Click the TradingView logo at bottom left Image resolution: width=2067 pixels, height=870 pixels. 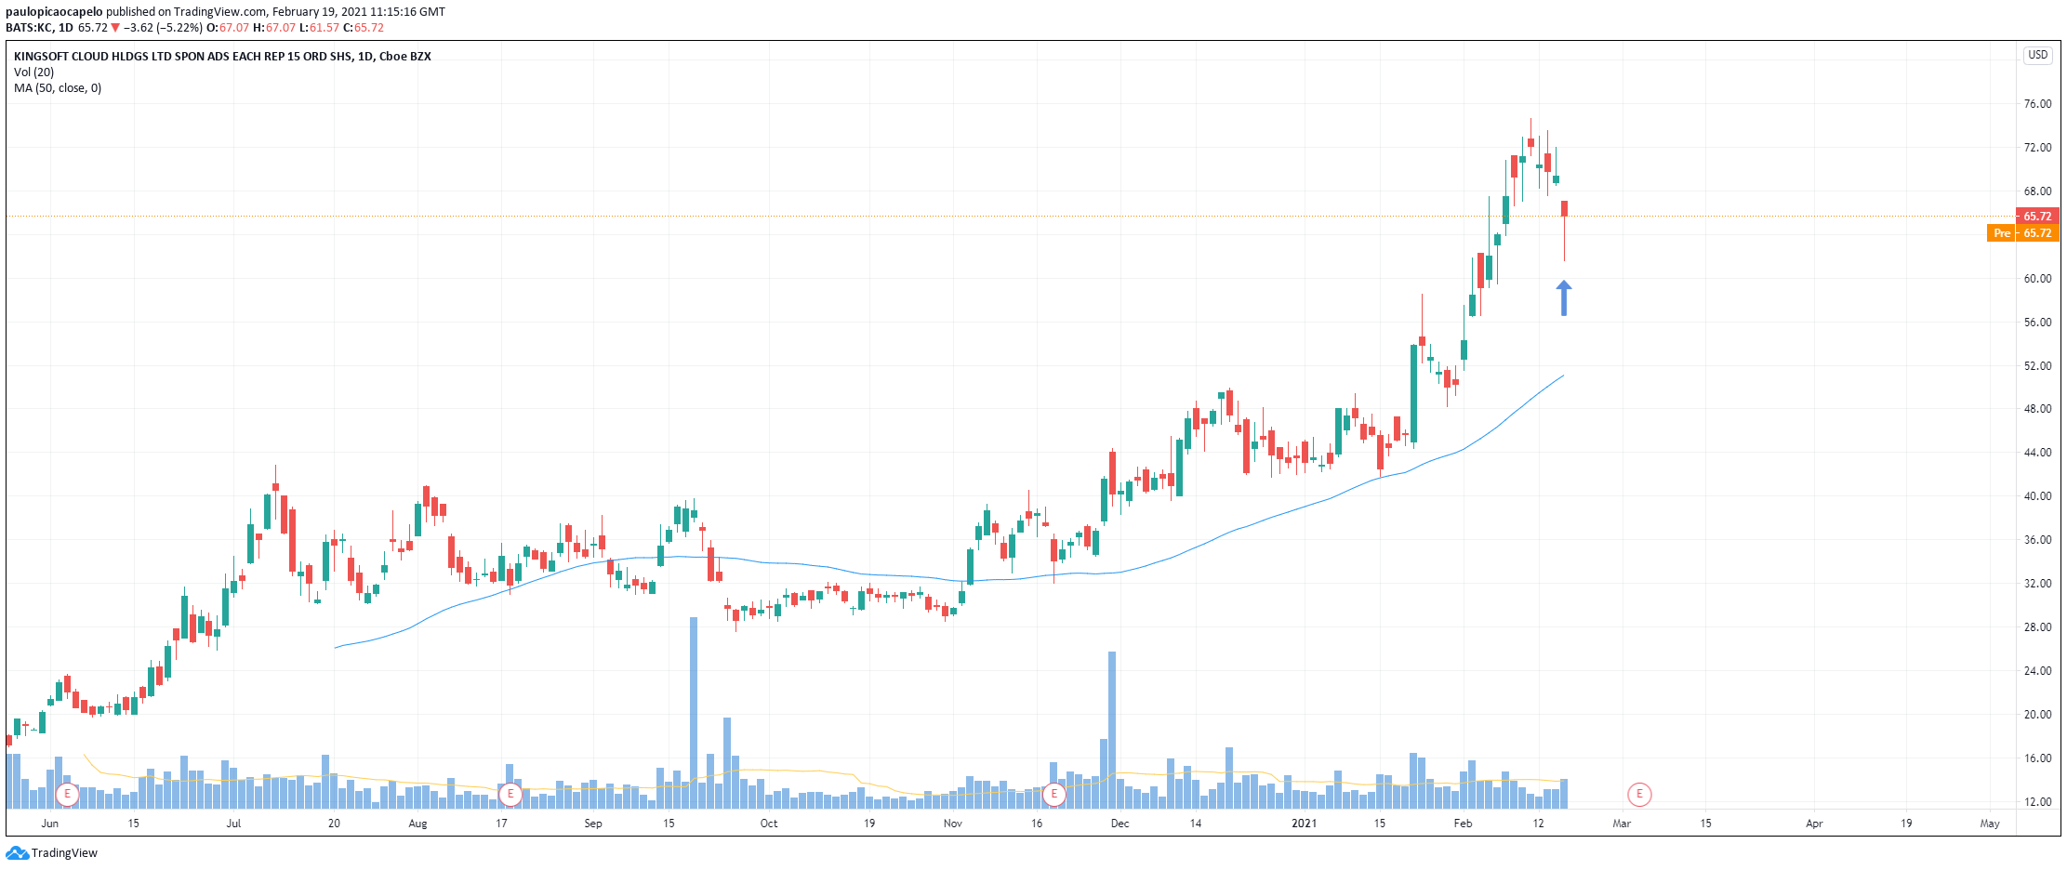pyautogui.click(x=52, y=853)
